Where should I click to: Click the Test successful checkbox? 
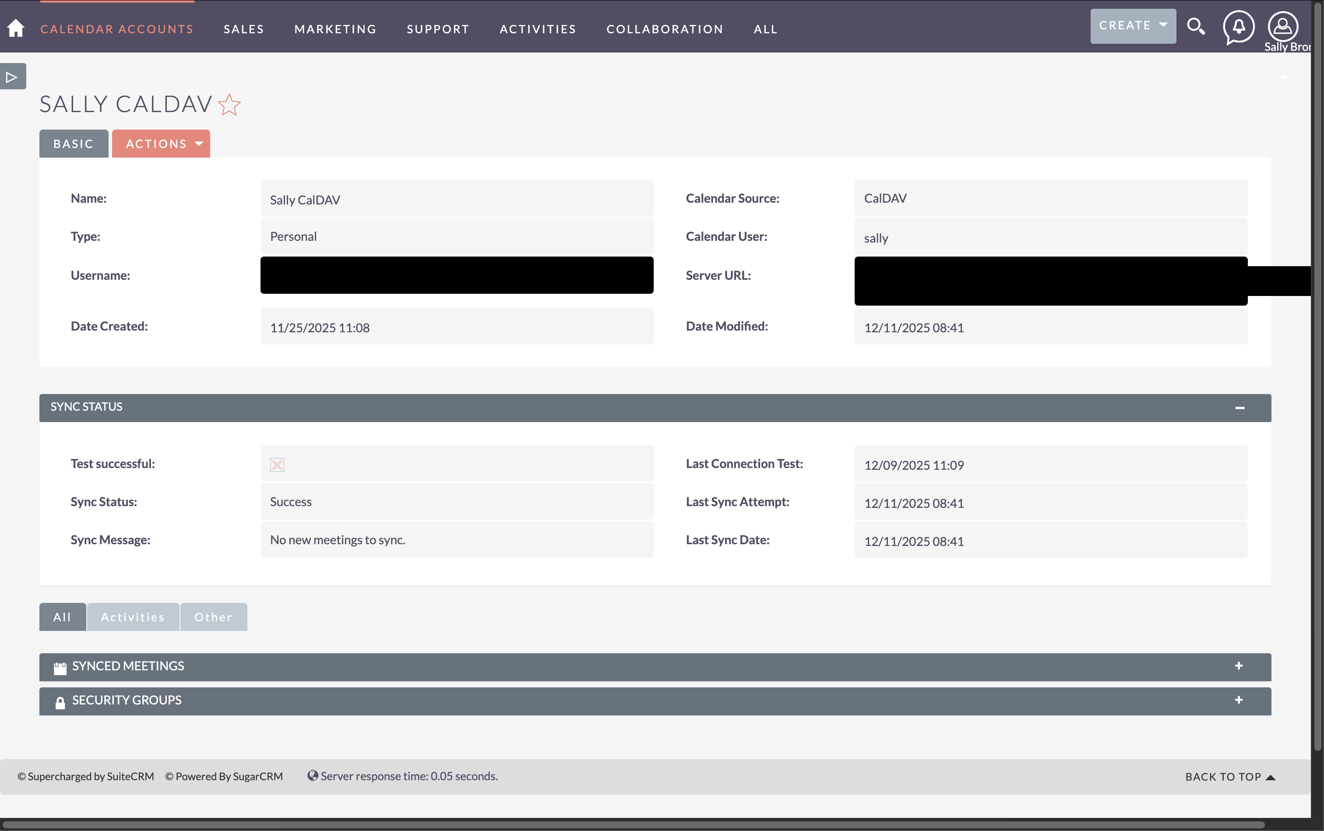click(276, 465)
